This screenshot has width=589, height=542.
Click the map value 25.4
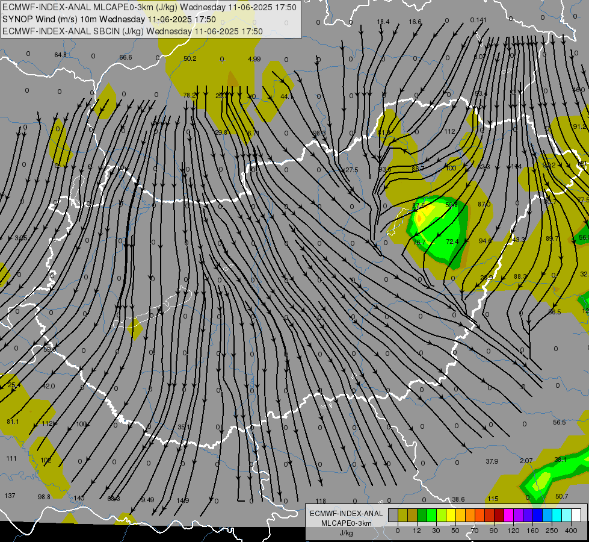(14, 385)
